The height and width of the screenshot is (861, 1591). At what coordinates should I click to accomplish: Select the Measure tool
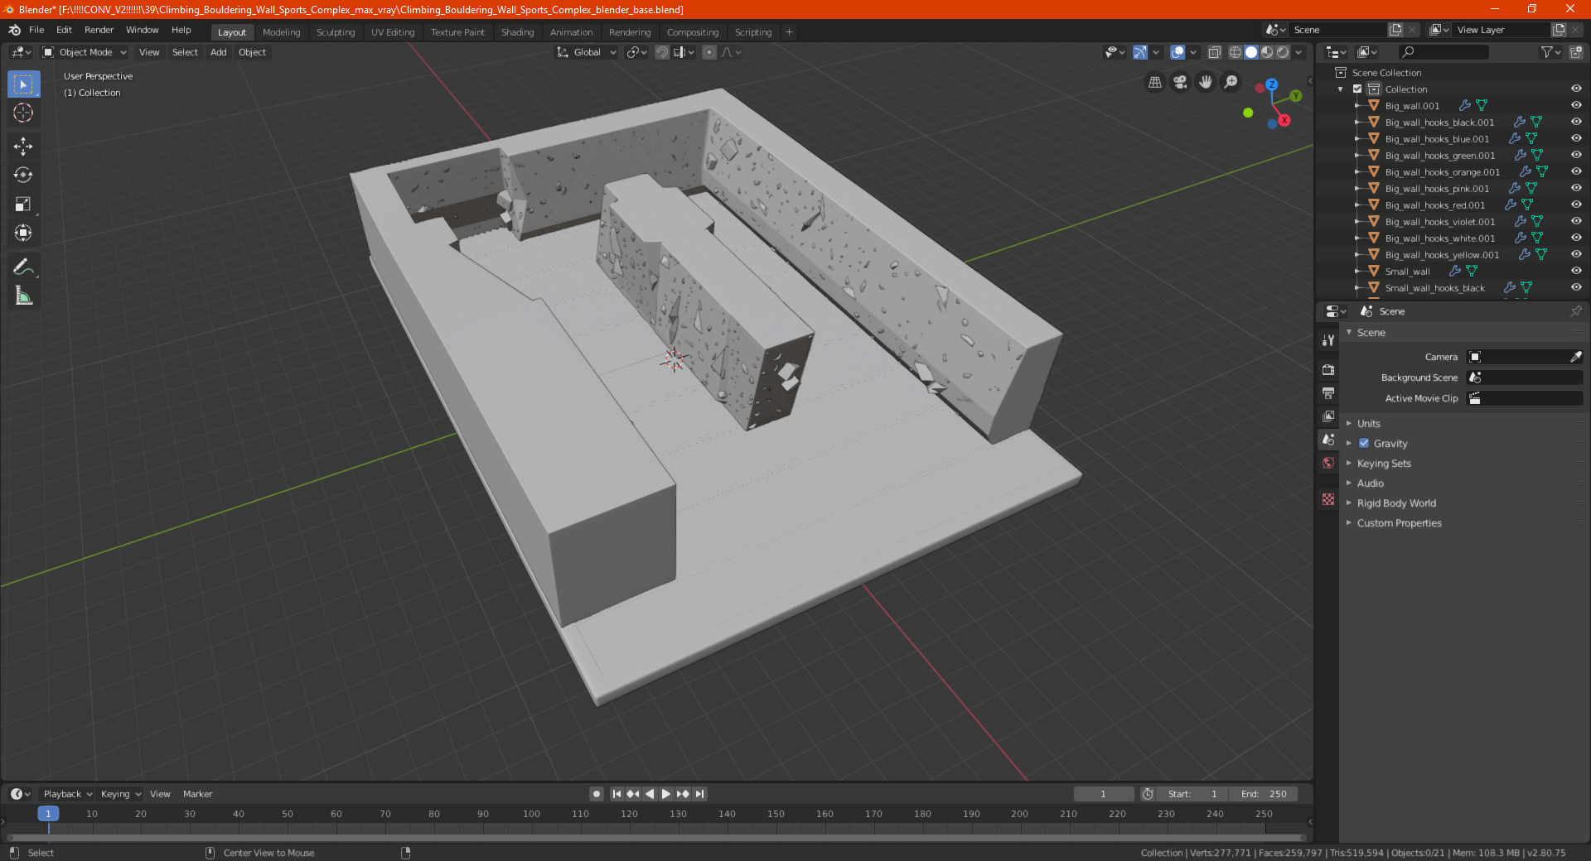[23, 296]
